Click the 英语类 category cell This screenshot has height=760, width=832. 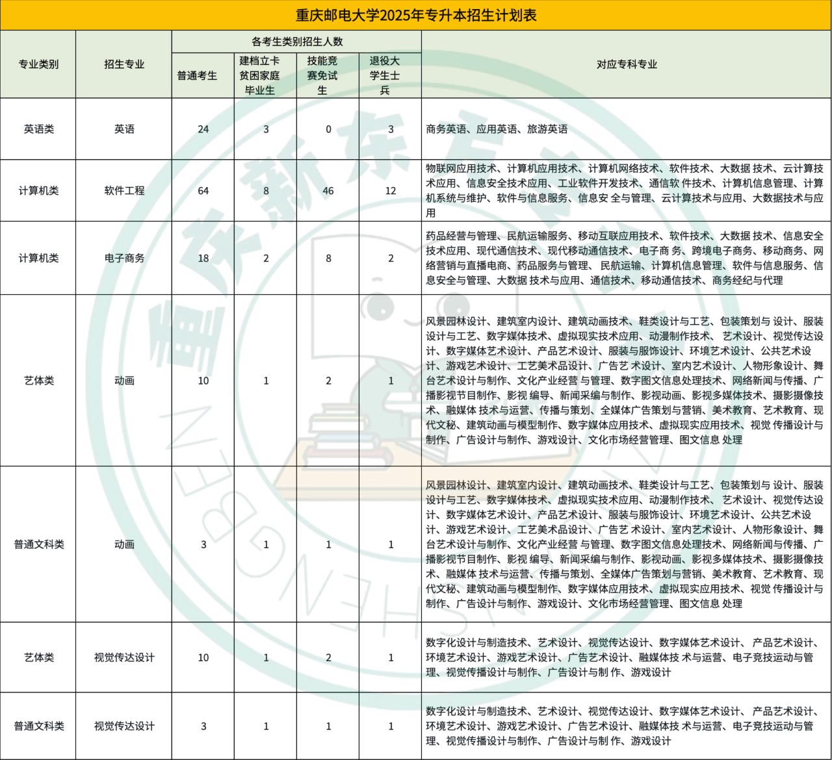38,129
